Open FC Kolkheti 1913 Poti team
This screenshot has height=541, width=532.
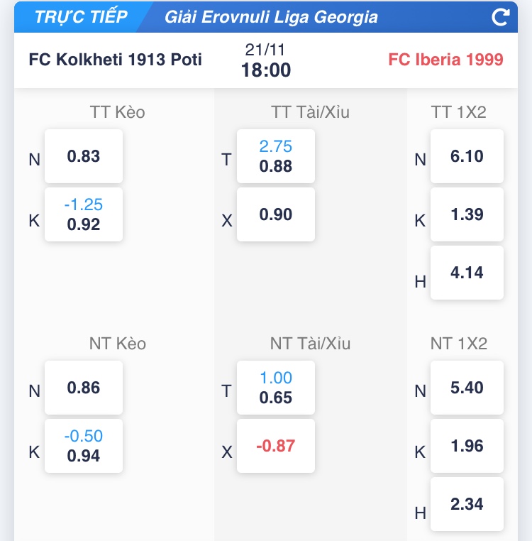(116, 60)
